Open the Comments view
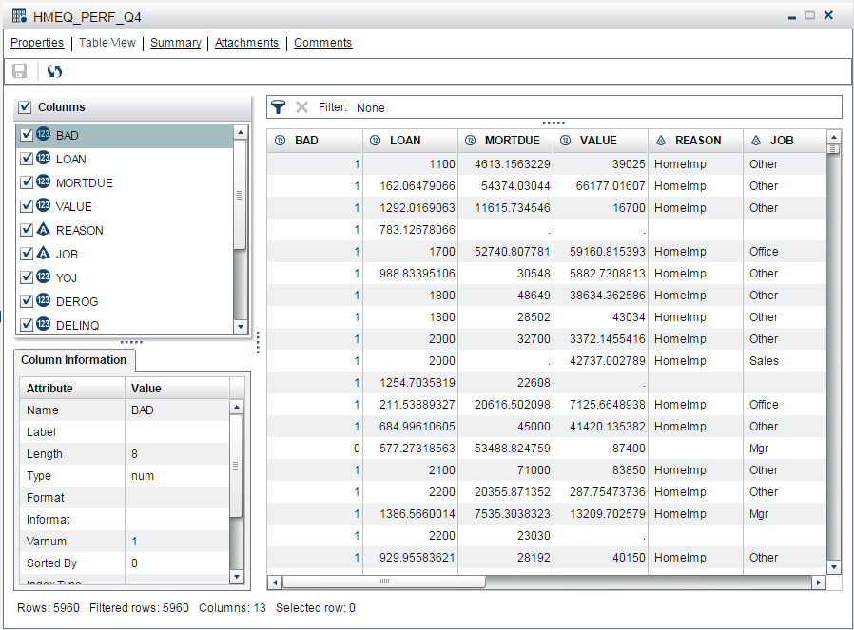The width and height of the screenshot is (854, 630). tap(323, 43)
